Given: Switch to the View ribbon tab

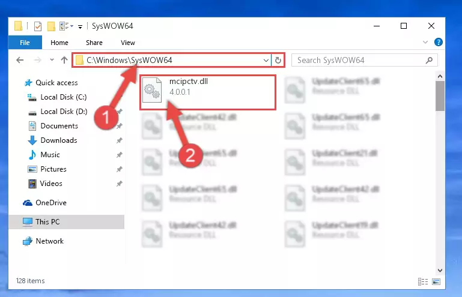Looking at the screenshot, I should point(127,43).
